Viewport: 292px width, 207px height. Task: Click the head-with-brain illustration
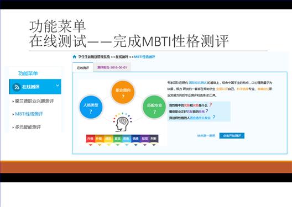pyautogui.click(x=122, y=121)
